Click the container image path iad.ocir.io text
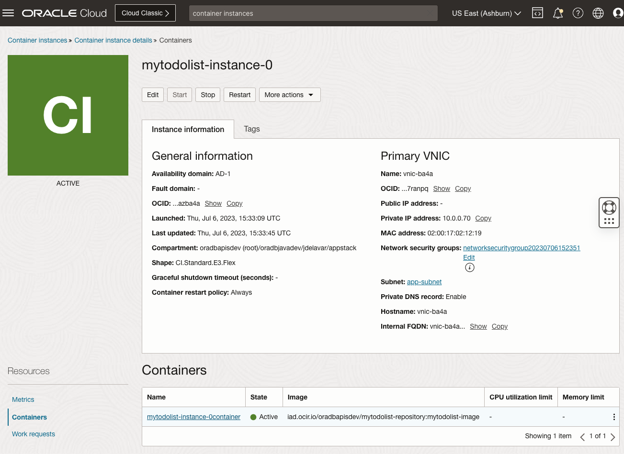The height and width of the screenshot is (454, 624). click(x=383, y=417)
